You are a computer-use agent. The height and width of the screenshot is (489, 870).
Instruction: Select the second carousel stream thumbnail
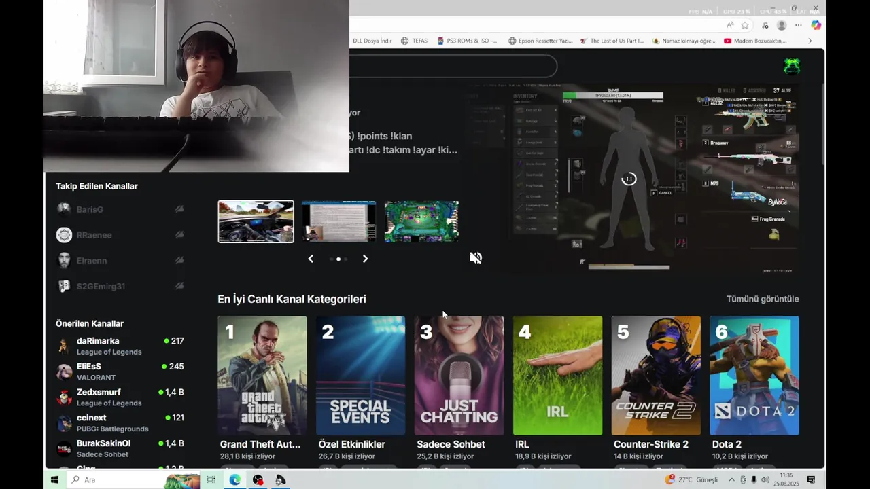click(x=338, y=221)
